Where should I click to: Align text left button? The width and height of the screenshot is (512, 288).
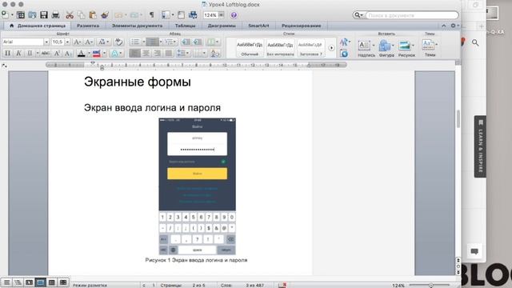(135, 53)
